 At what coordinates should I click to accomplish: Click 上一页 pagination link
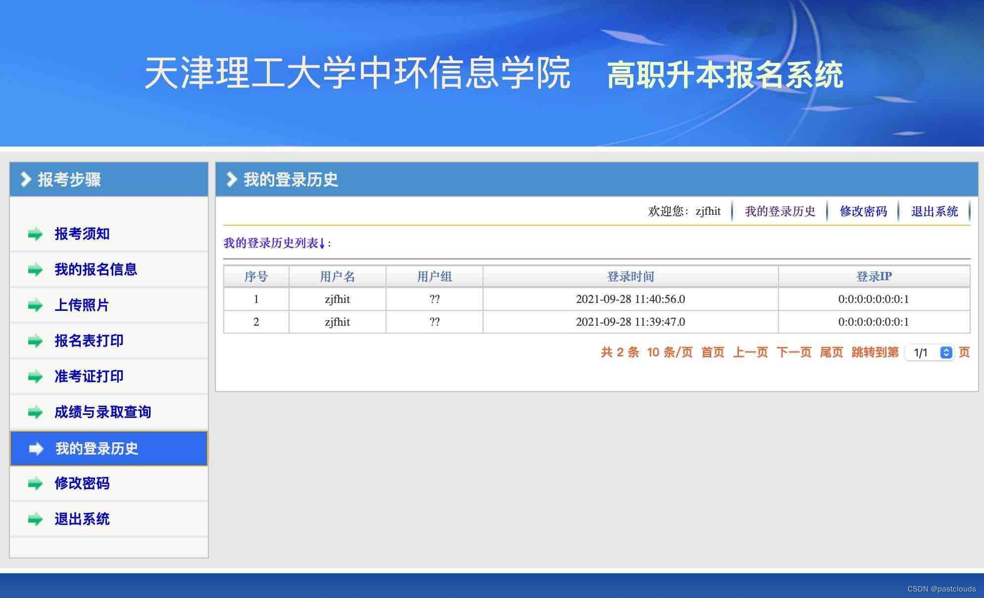point(750,352)
